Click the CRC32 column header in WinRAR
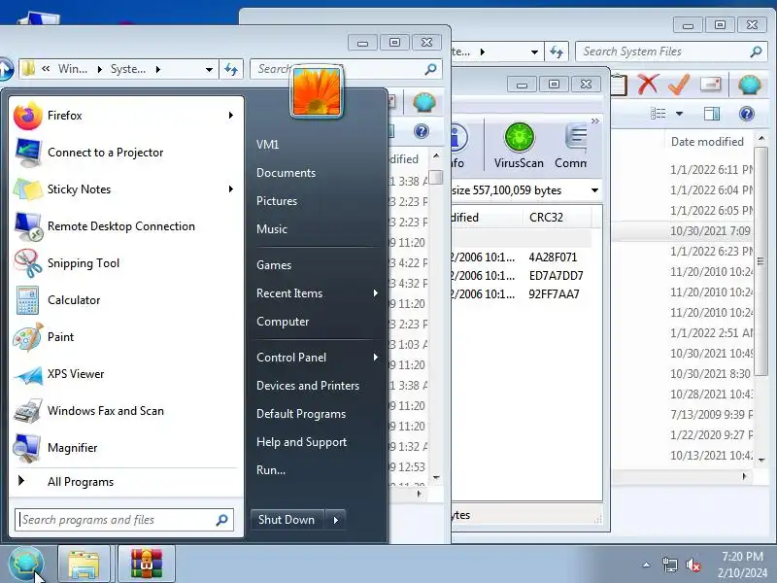Viewport: 777px width, 583px height. 557,218
